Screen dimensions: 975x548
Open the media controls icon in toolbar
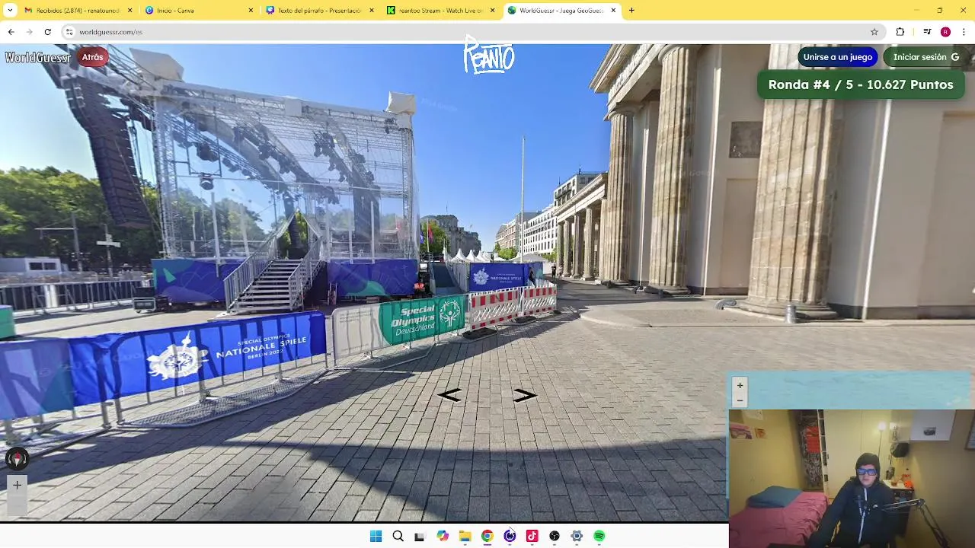click(927, 32)
